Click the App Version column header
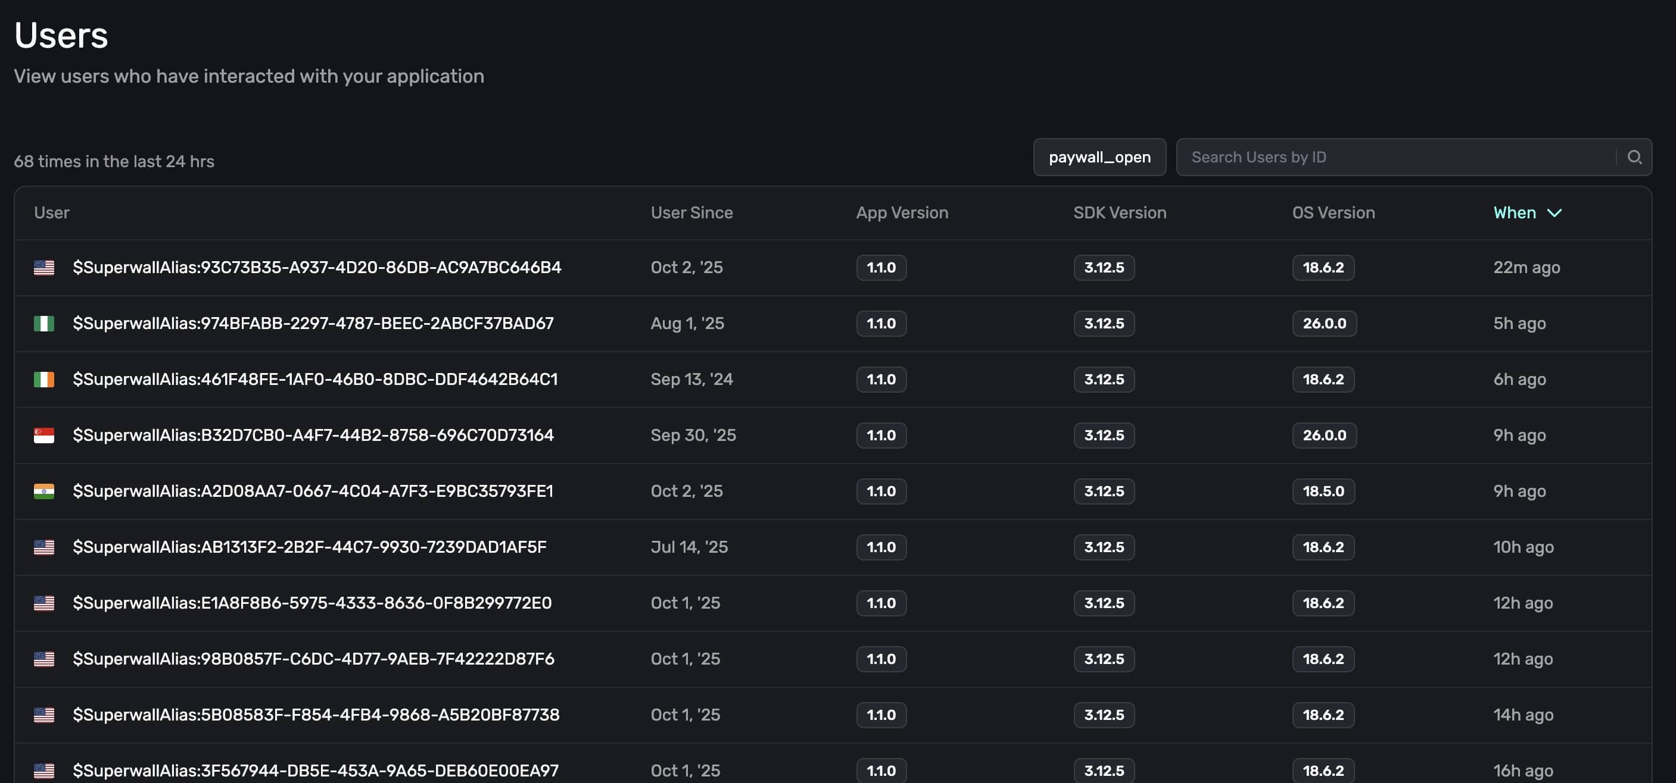Image resolution: width=1676 pixels, height=783 pixels. [x=901, y=213]
